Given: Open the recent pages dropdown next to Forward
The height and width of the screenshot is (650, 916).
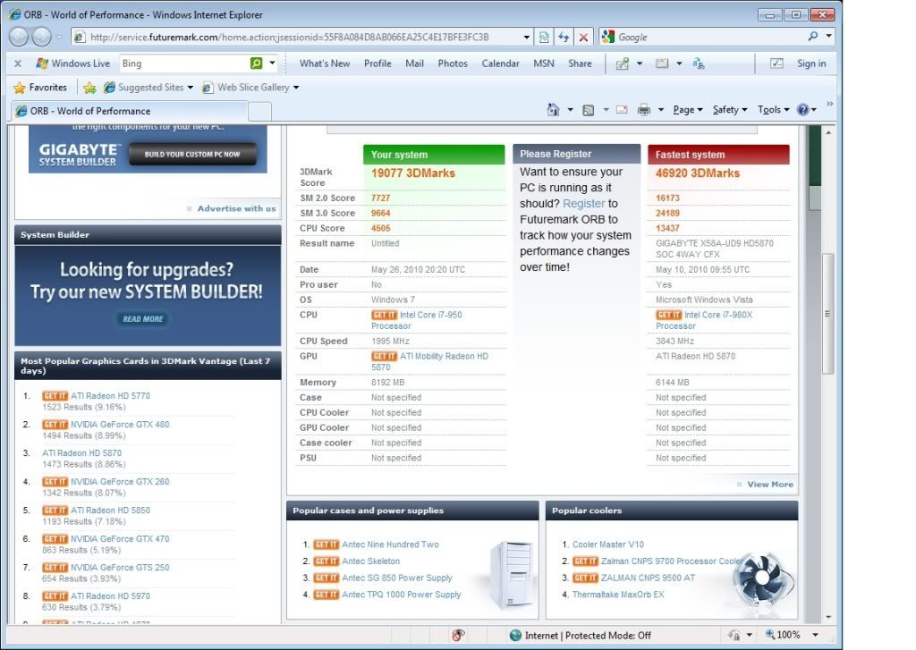Looking at the screenshot, I should (x=59, y=37).
